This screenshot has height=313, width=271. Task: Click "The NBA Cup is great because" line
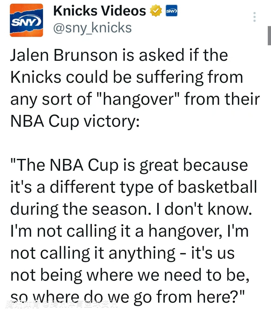coord(129,165)
